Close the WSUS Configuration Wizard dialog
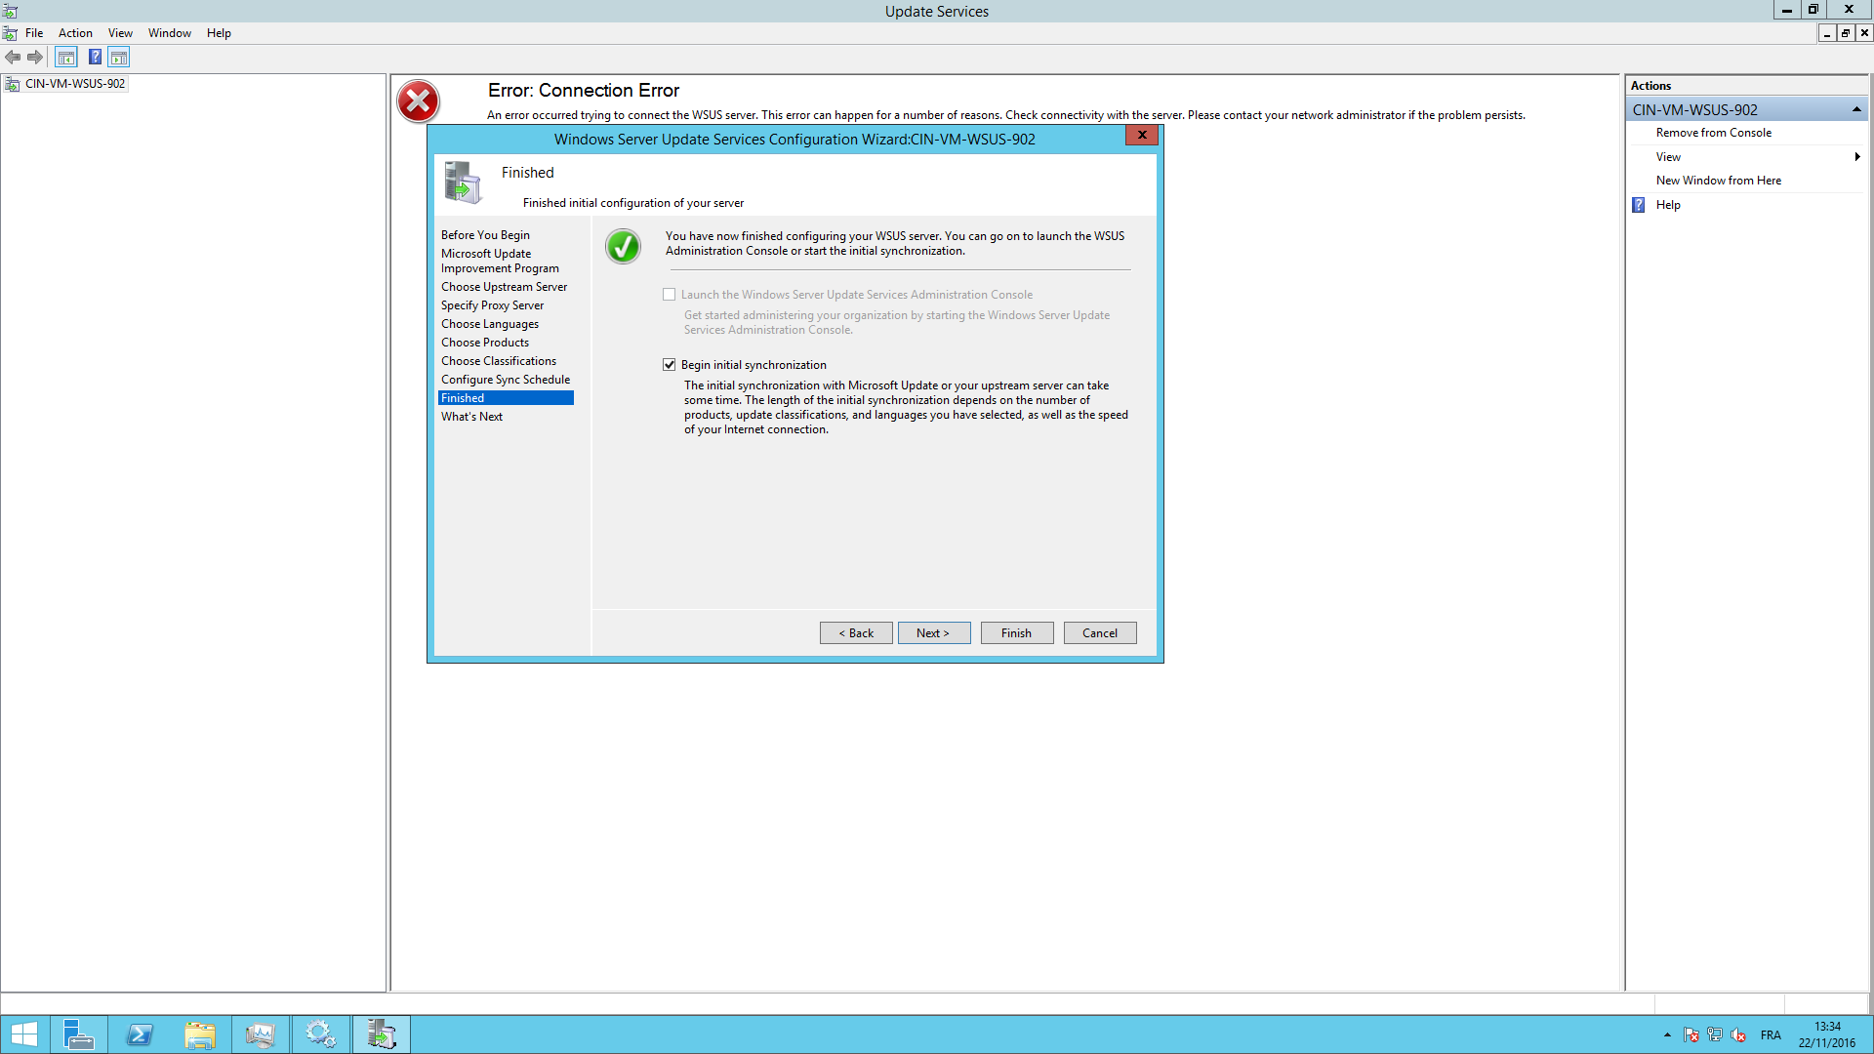The height and width of the screenshot is (1054, 1874). click(x=1141, y=135)
